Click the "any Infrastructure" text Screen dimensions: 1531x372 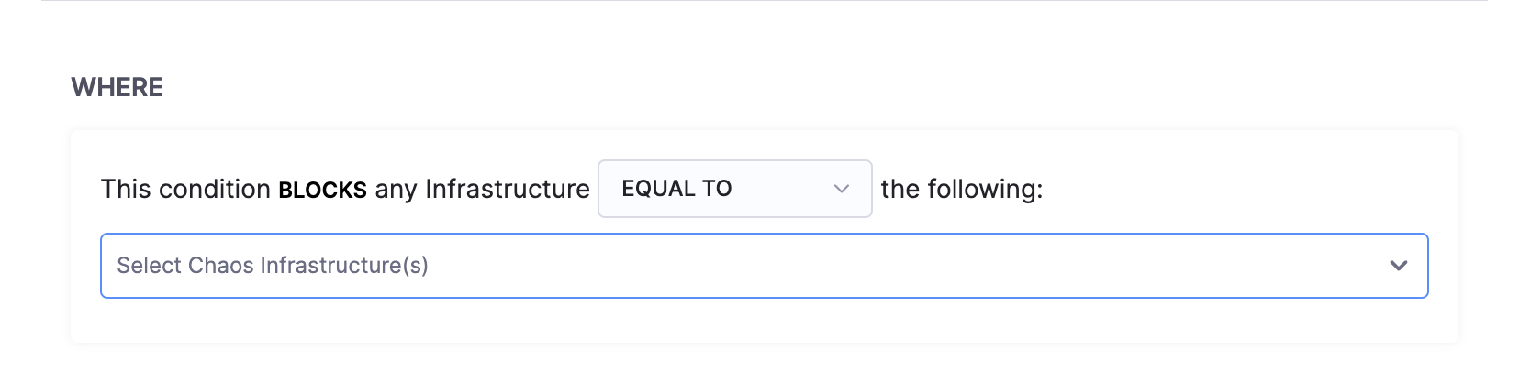point(482,189)
